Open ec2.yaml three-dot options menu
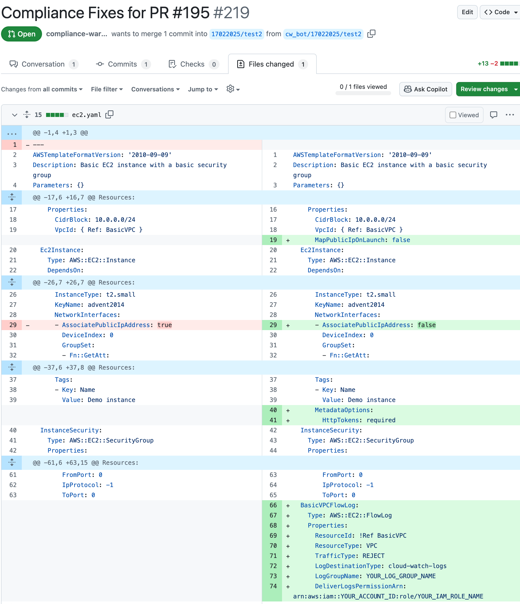This screenshot has height=604, width=520. pos(510,115)
